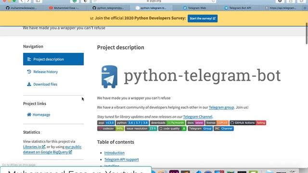Image resolution: width=308 pixels, height=173 pixels.
Task: Click the page vertical scrollbar
Action: [x=307, y=33]
